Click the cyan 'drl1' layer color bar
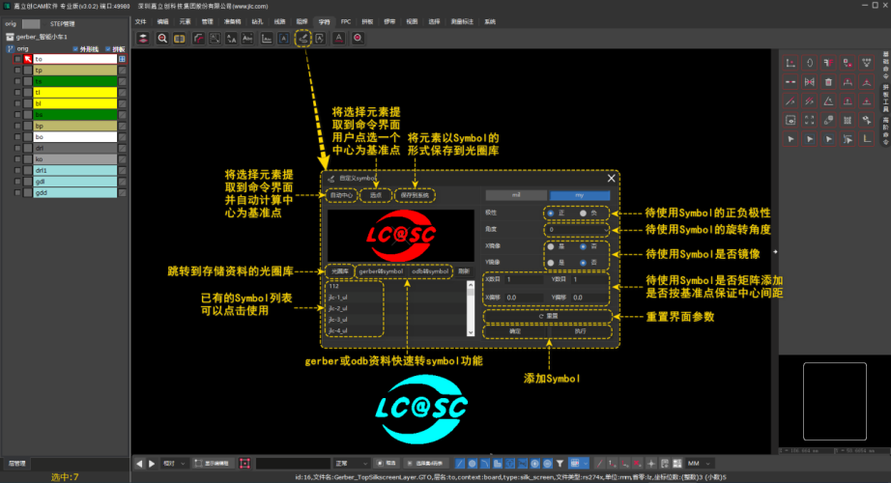This screenshot has height=483, width=891. pos(75,170)
